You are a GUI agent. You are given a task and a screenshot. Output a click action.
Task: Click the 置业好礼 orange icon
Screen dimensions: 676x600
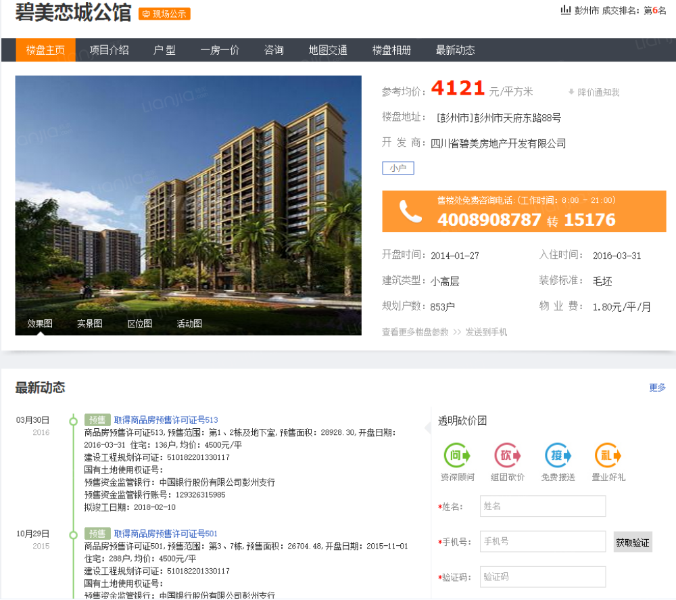[608, 455]
